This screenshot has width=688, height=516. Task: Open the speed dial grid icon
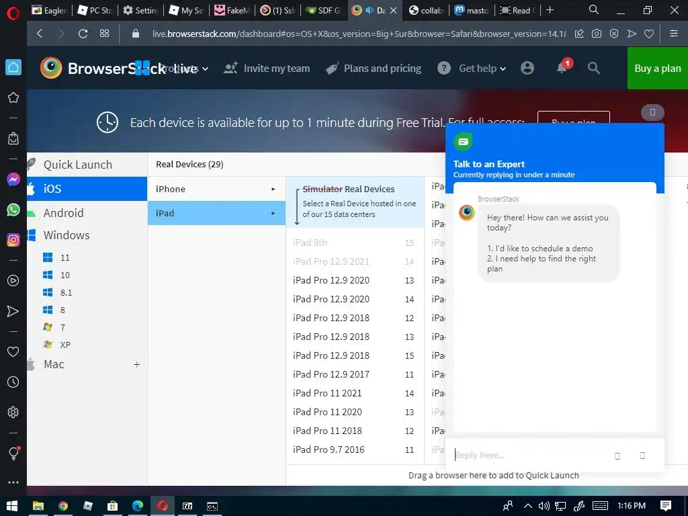pos(104,34)
